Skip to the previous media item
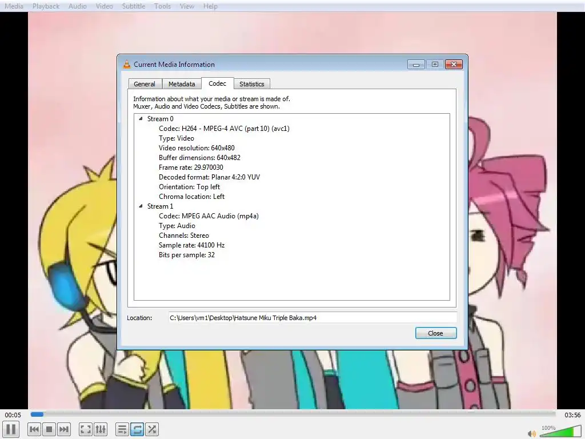This screenshot has width=585, height=439. point(34,429)
